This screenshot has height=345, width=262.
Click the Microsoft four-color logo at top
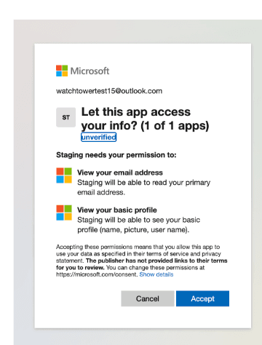pos(62,71)
